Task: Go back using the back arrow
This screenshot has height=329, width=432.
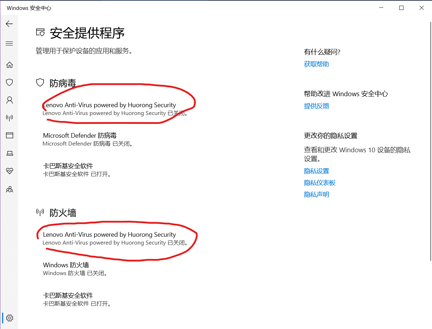Action: tap(9, 24)
